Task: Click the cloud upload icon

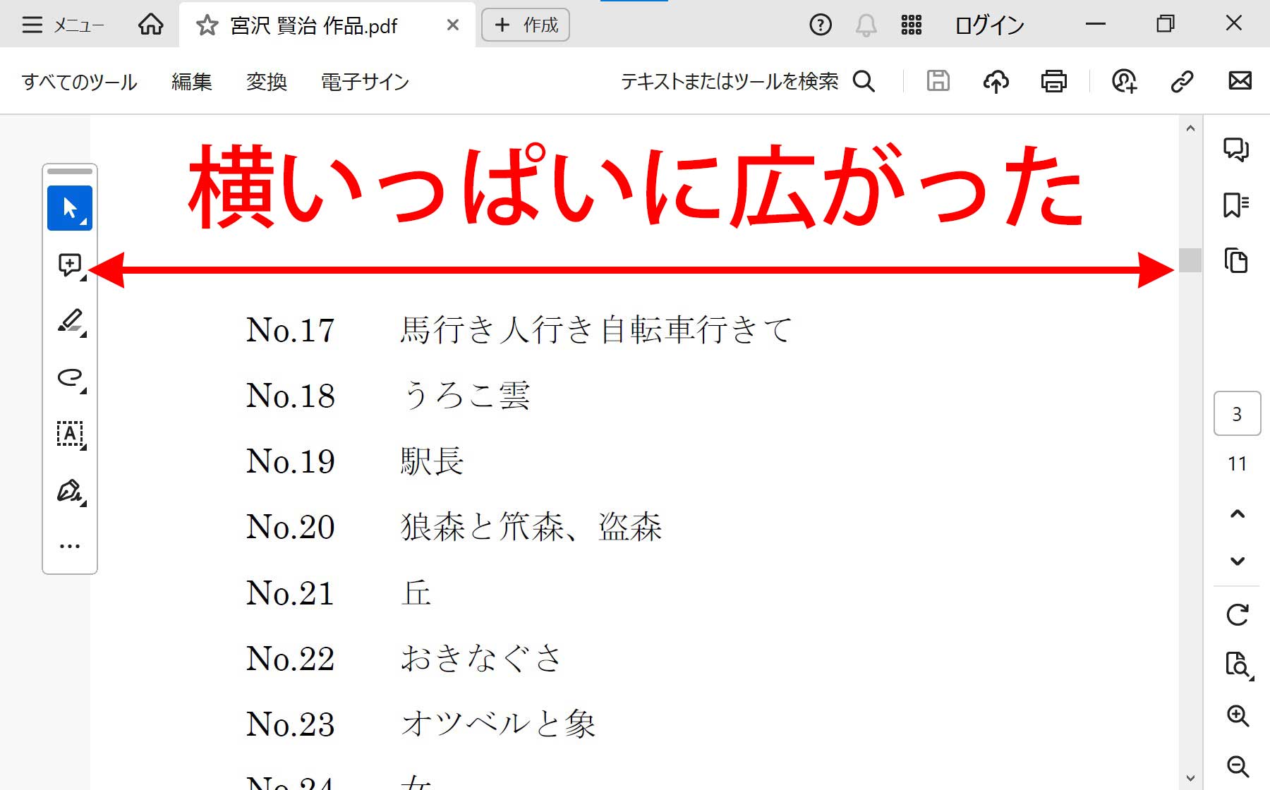Action: pos(996,82)
